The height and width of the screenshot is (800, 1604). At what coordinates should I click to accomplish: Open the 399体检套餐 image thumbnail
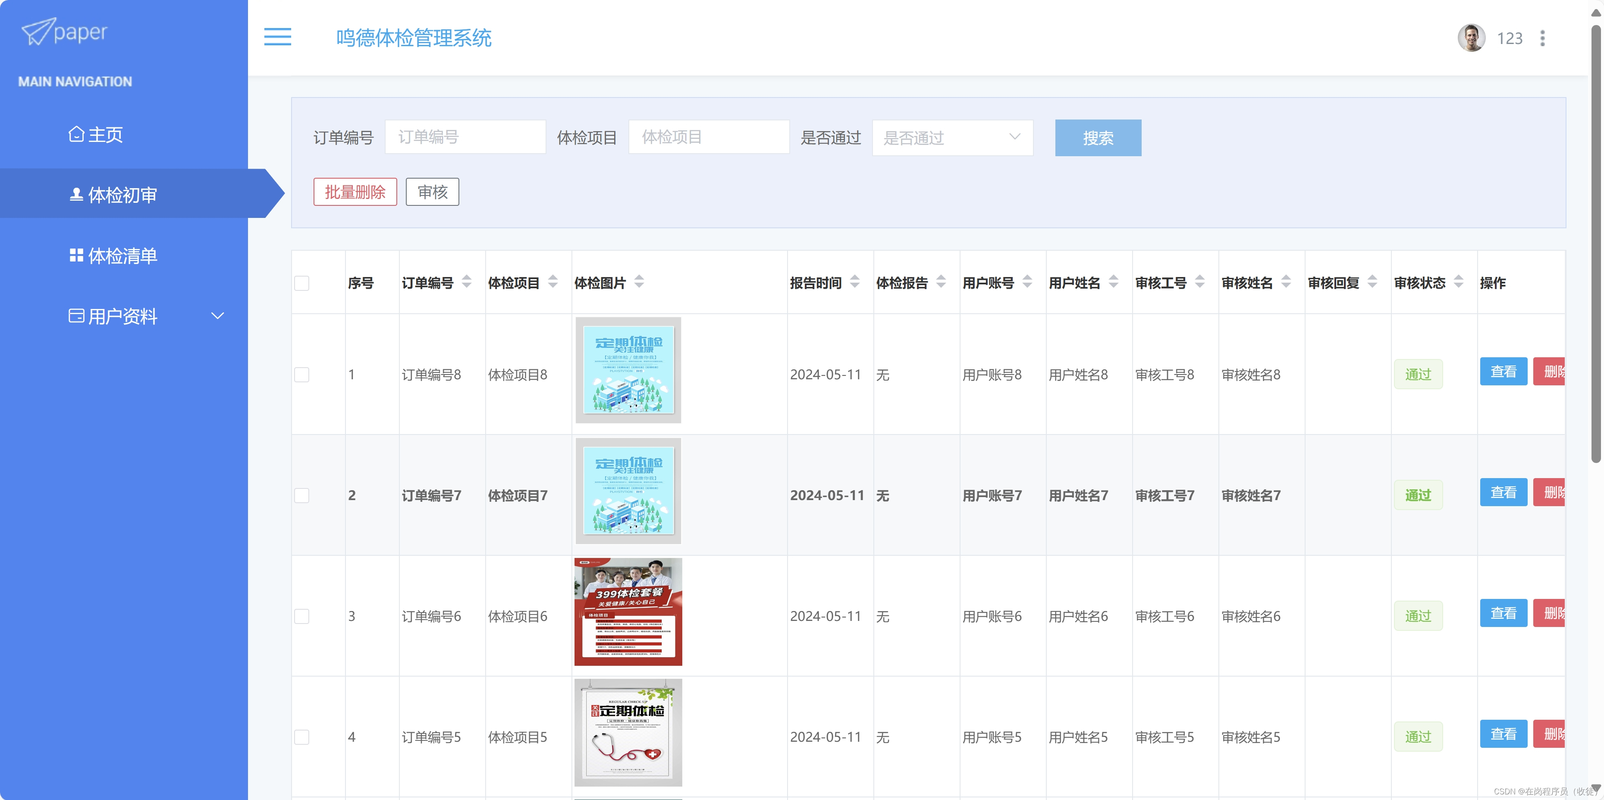point(628,612)
